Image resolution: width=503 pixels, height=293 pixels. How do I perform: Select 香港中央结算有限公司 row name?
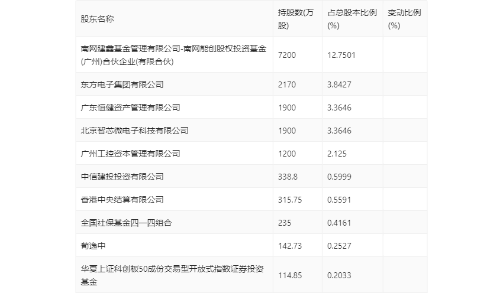click(122, 200)
